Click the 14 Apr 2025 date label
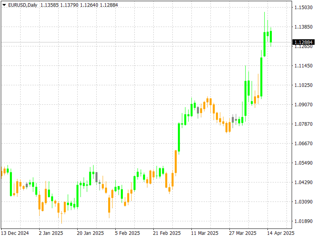 click(x=281, y=233)
